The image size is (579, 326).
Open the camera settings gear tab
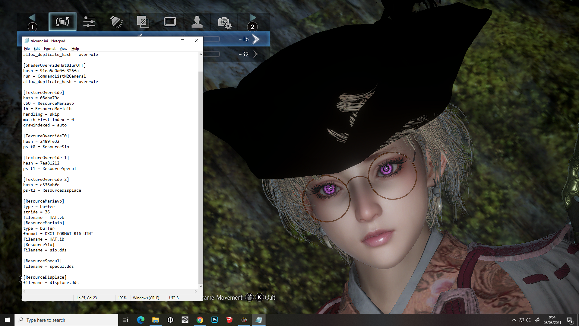point(224,22)
